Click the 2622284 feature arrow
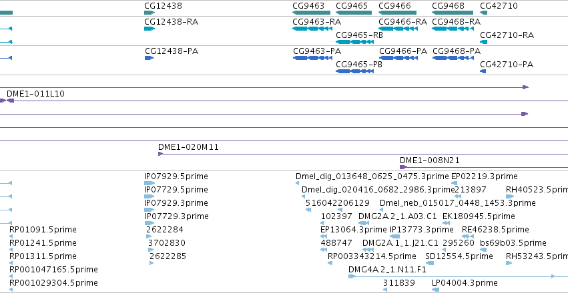Image resolution: width=568 pixels, height=293 pixels. 149,236
